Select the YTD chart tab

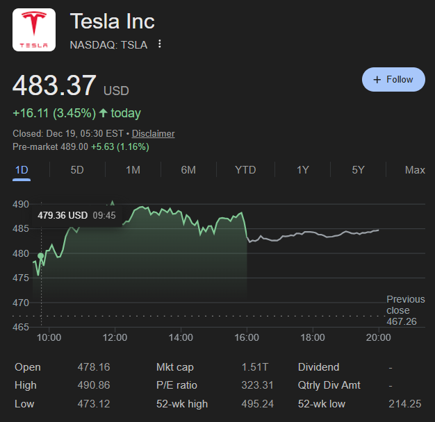pos(245,170)
